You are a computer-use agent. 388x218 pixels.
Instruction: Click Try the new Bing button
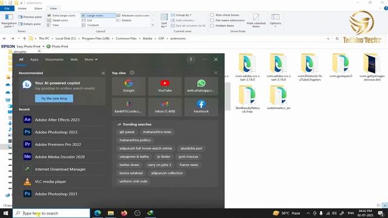pyautogui.click(x=54, y=98)
